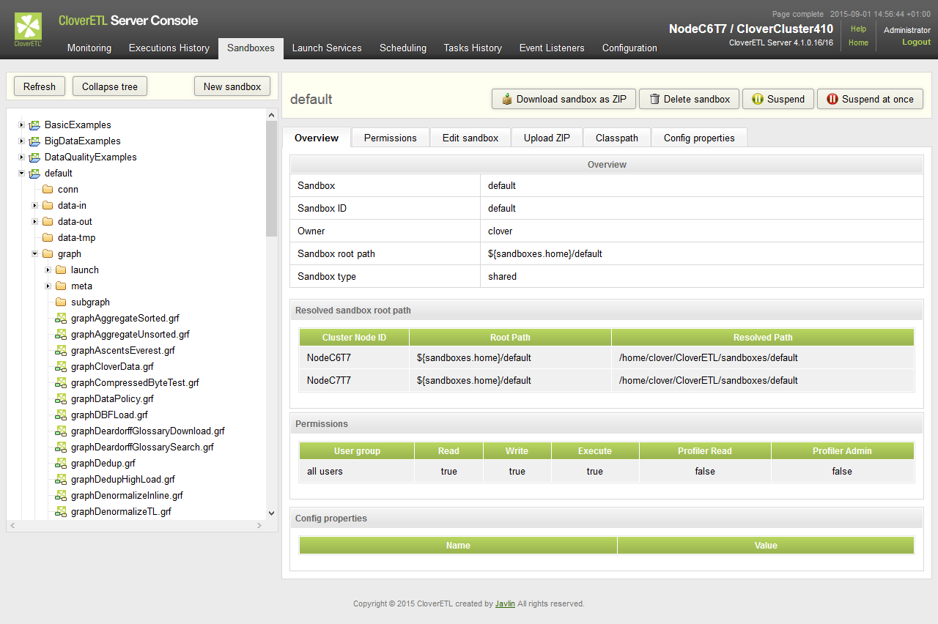Expand the BasicExamples tree node
The height and width of the screenshot is (624, 938).
coord(21,125)
